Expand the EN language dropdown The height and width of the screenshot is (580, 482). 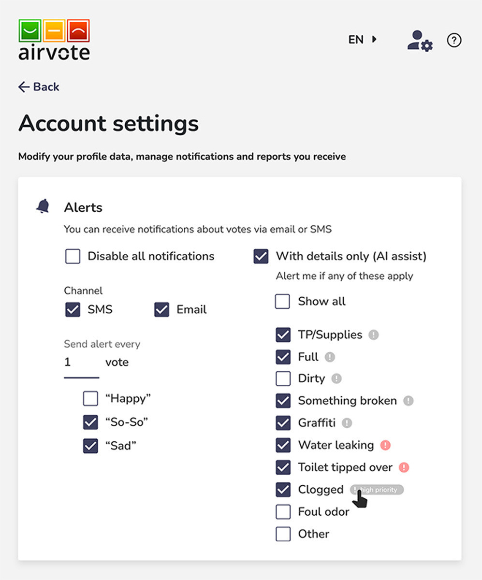362,40
